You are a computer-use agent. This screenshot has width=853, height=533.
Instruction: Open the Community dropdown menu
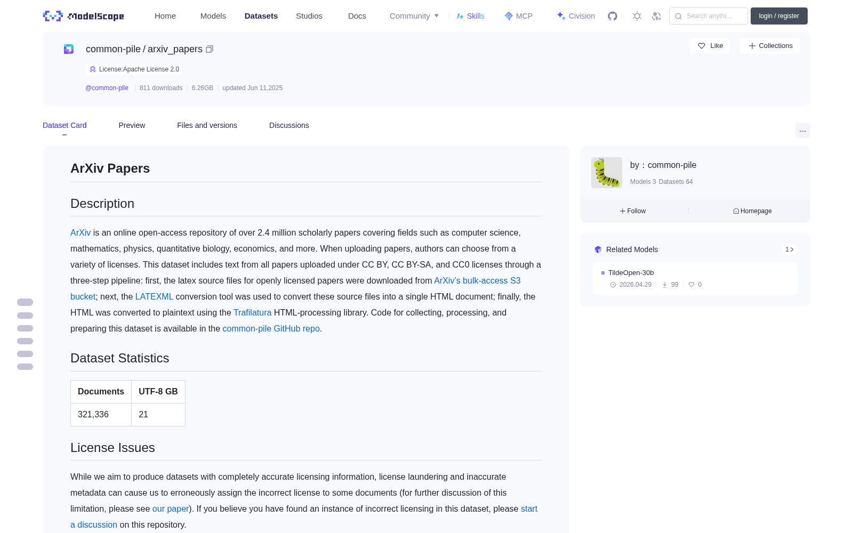pos(414,16)
